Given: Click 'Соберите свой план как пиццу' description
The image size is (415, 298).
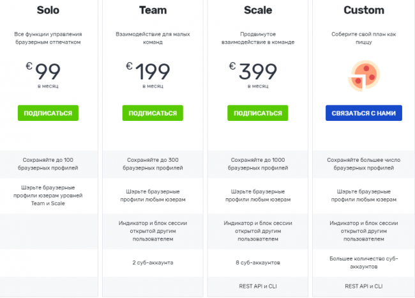Looking at the screenshot, I should point(363,38).
